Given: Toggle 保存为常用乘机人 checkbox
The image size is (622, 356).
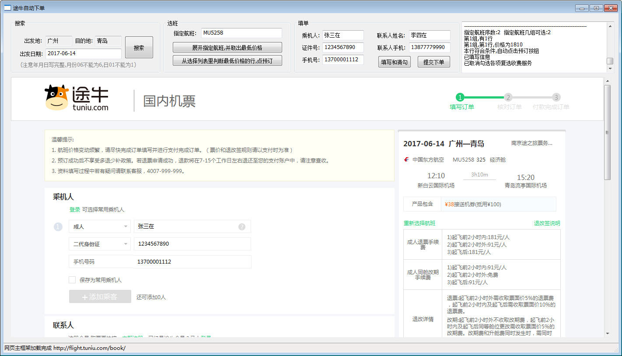Looking at the screenshot, I should pyautogui.click(x=72, y=280).
